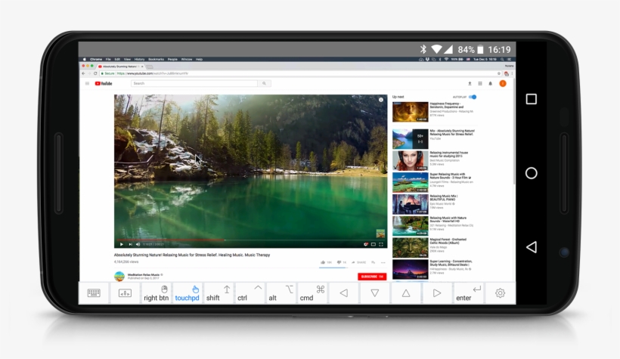Activate the right btn mouse key
Viewport: 620px width, 359px height.
pyautogui.click(x=157, y=293)
